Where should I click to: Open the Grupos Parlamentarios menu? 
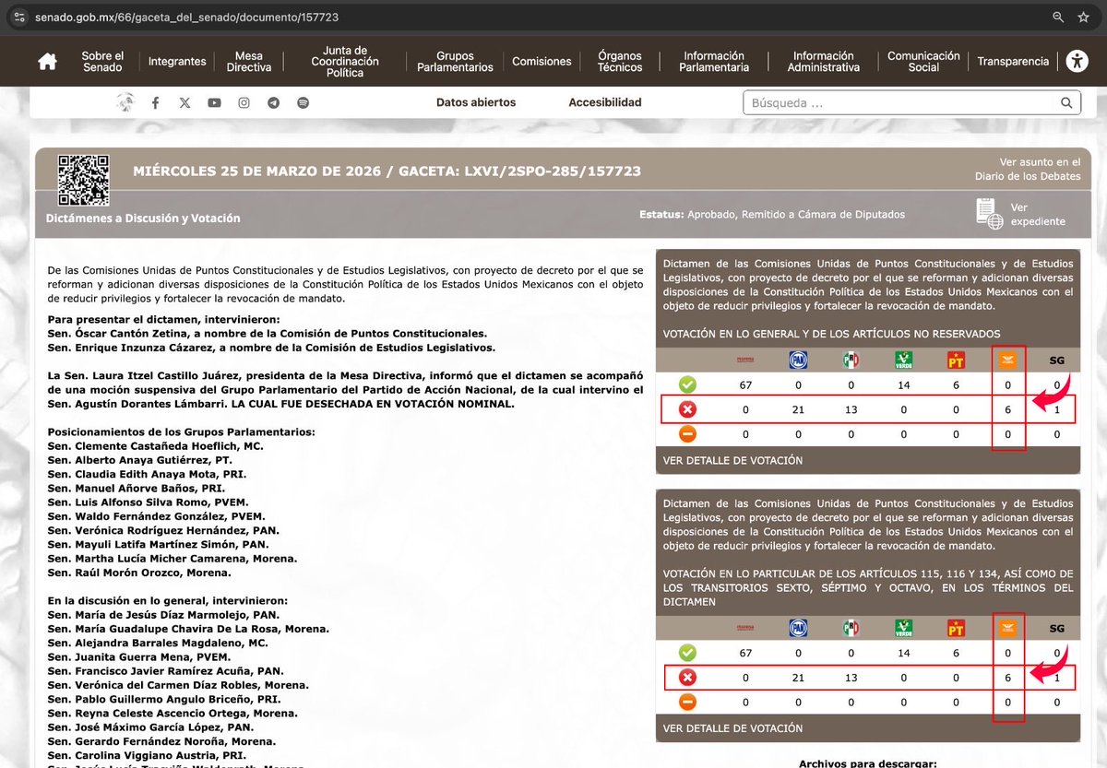tap(455, 62)
